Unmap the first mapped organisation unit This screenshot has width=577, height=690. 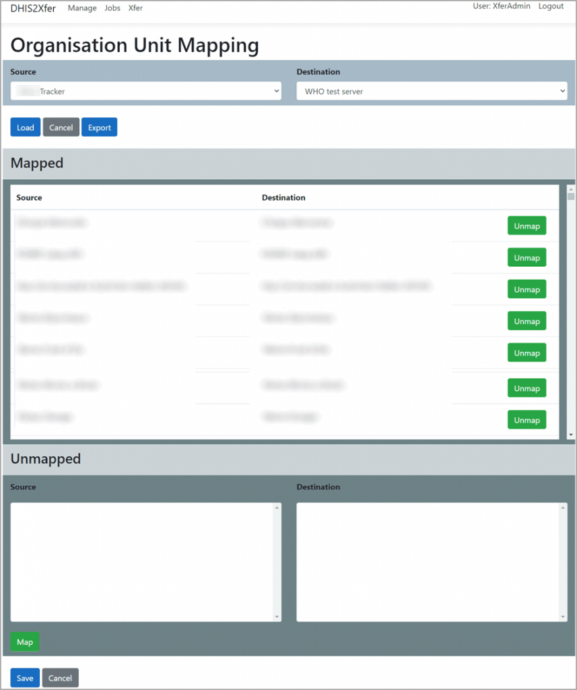pos(527,225)
